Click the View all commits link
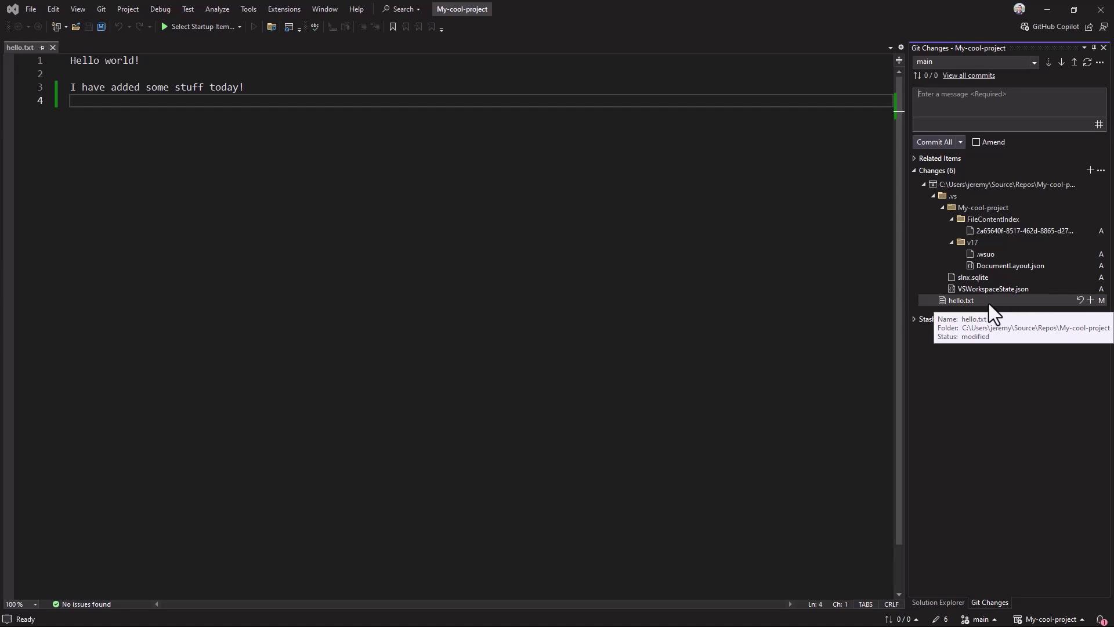Screen dimensions: 1114x627 coord(968,75)
